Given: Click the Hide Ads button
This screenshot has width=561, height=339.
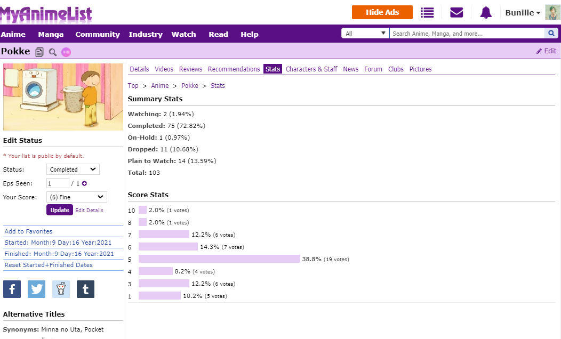Looking at the screenshot, I should click(x=382, y=12).
